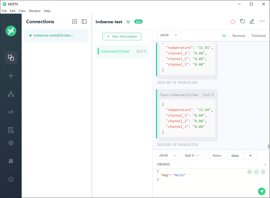Viewport: 270px width, 198px height.
Task: Click the green send message button
Action: (262, 191)
